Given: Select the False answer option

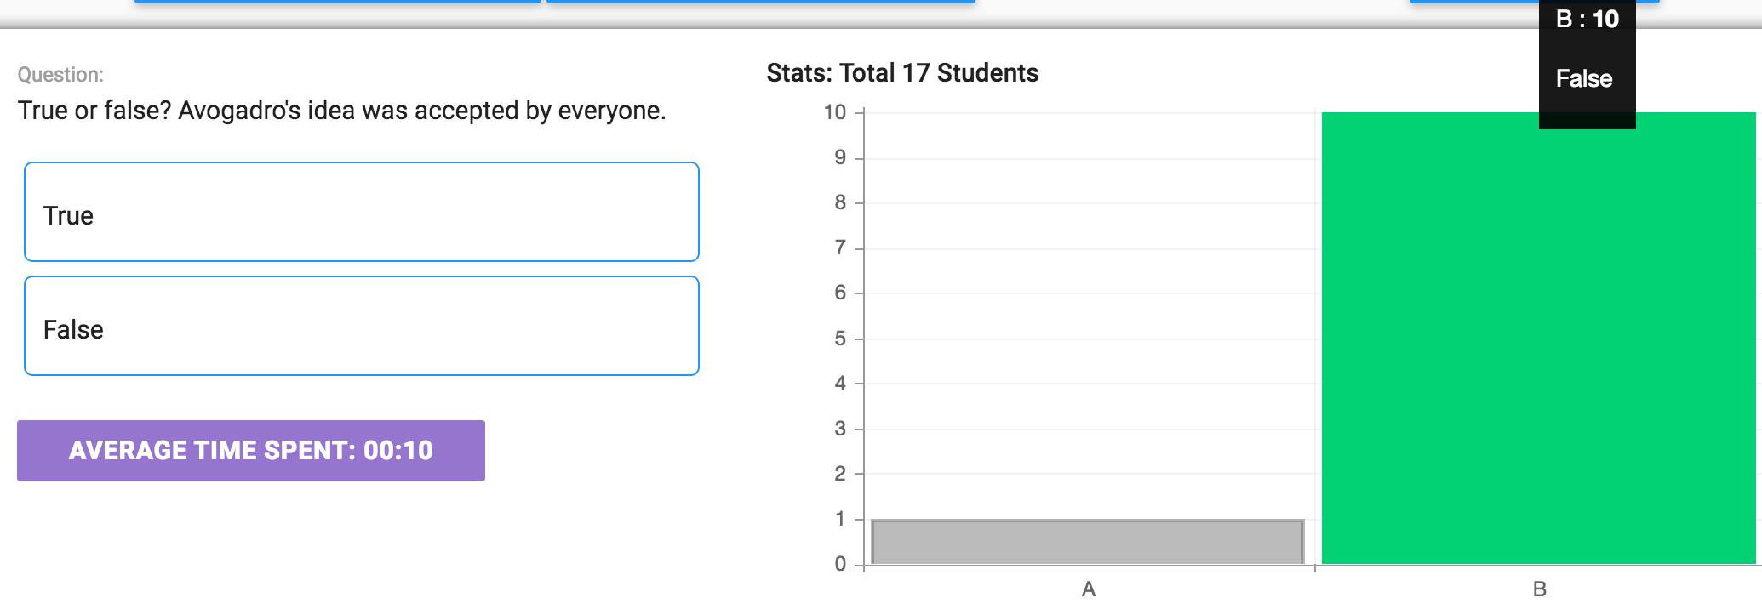Looking at the screenshot, I should pyautogui.click(x=362, y=326).
